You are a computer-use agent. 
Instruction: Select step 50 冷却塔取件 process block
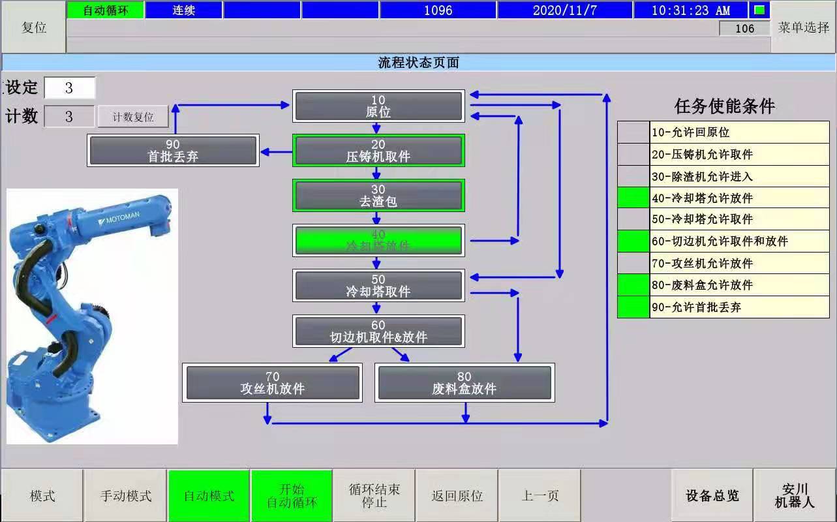pyautogui.click(x=378, y=286)
